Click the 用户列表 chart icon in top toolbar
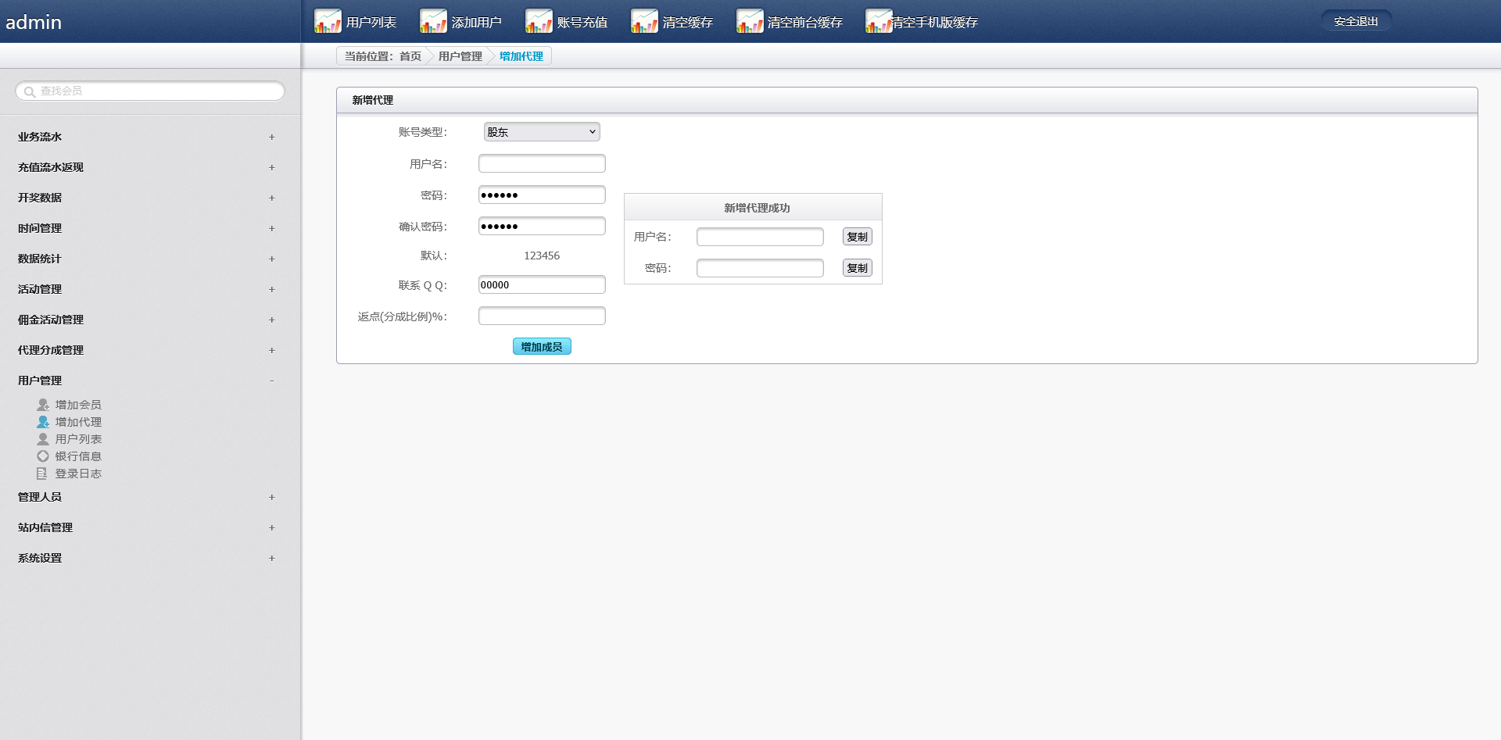Screen dimensions: 1501x740 click(328, 22)
